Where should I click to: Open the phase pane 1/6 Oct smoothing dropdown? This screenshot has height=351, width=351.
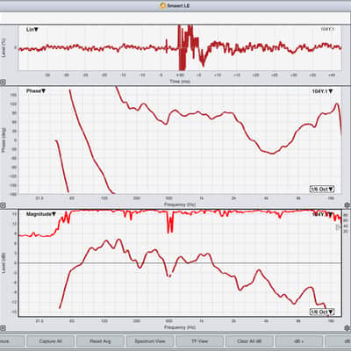[x=322, y=190]
